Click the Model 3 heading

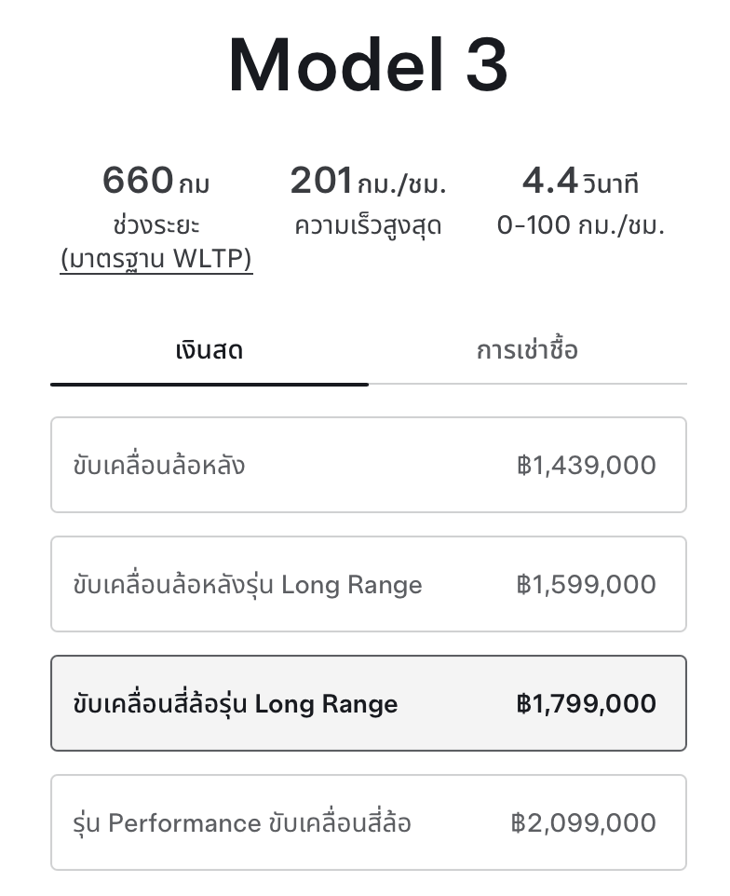point(369,65)
